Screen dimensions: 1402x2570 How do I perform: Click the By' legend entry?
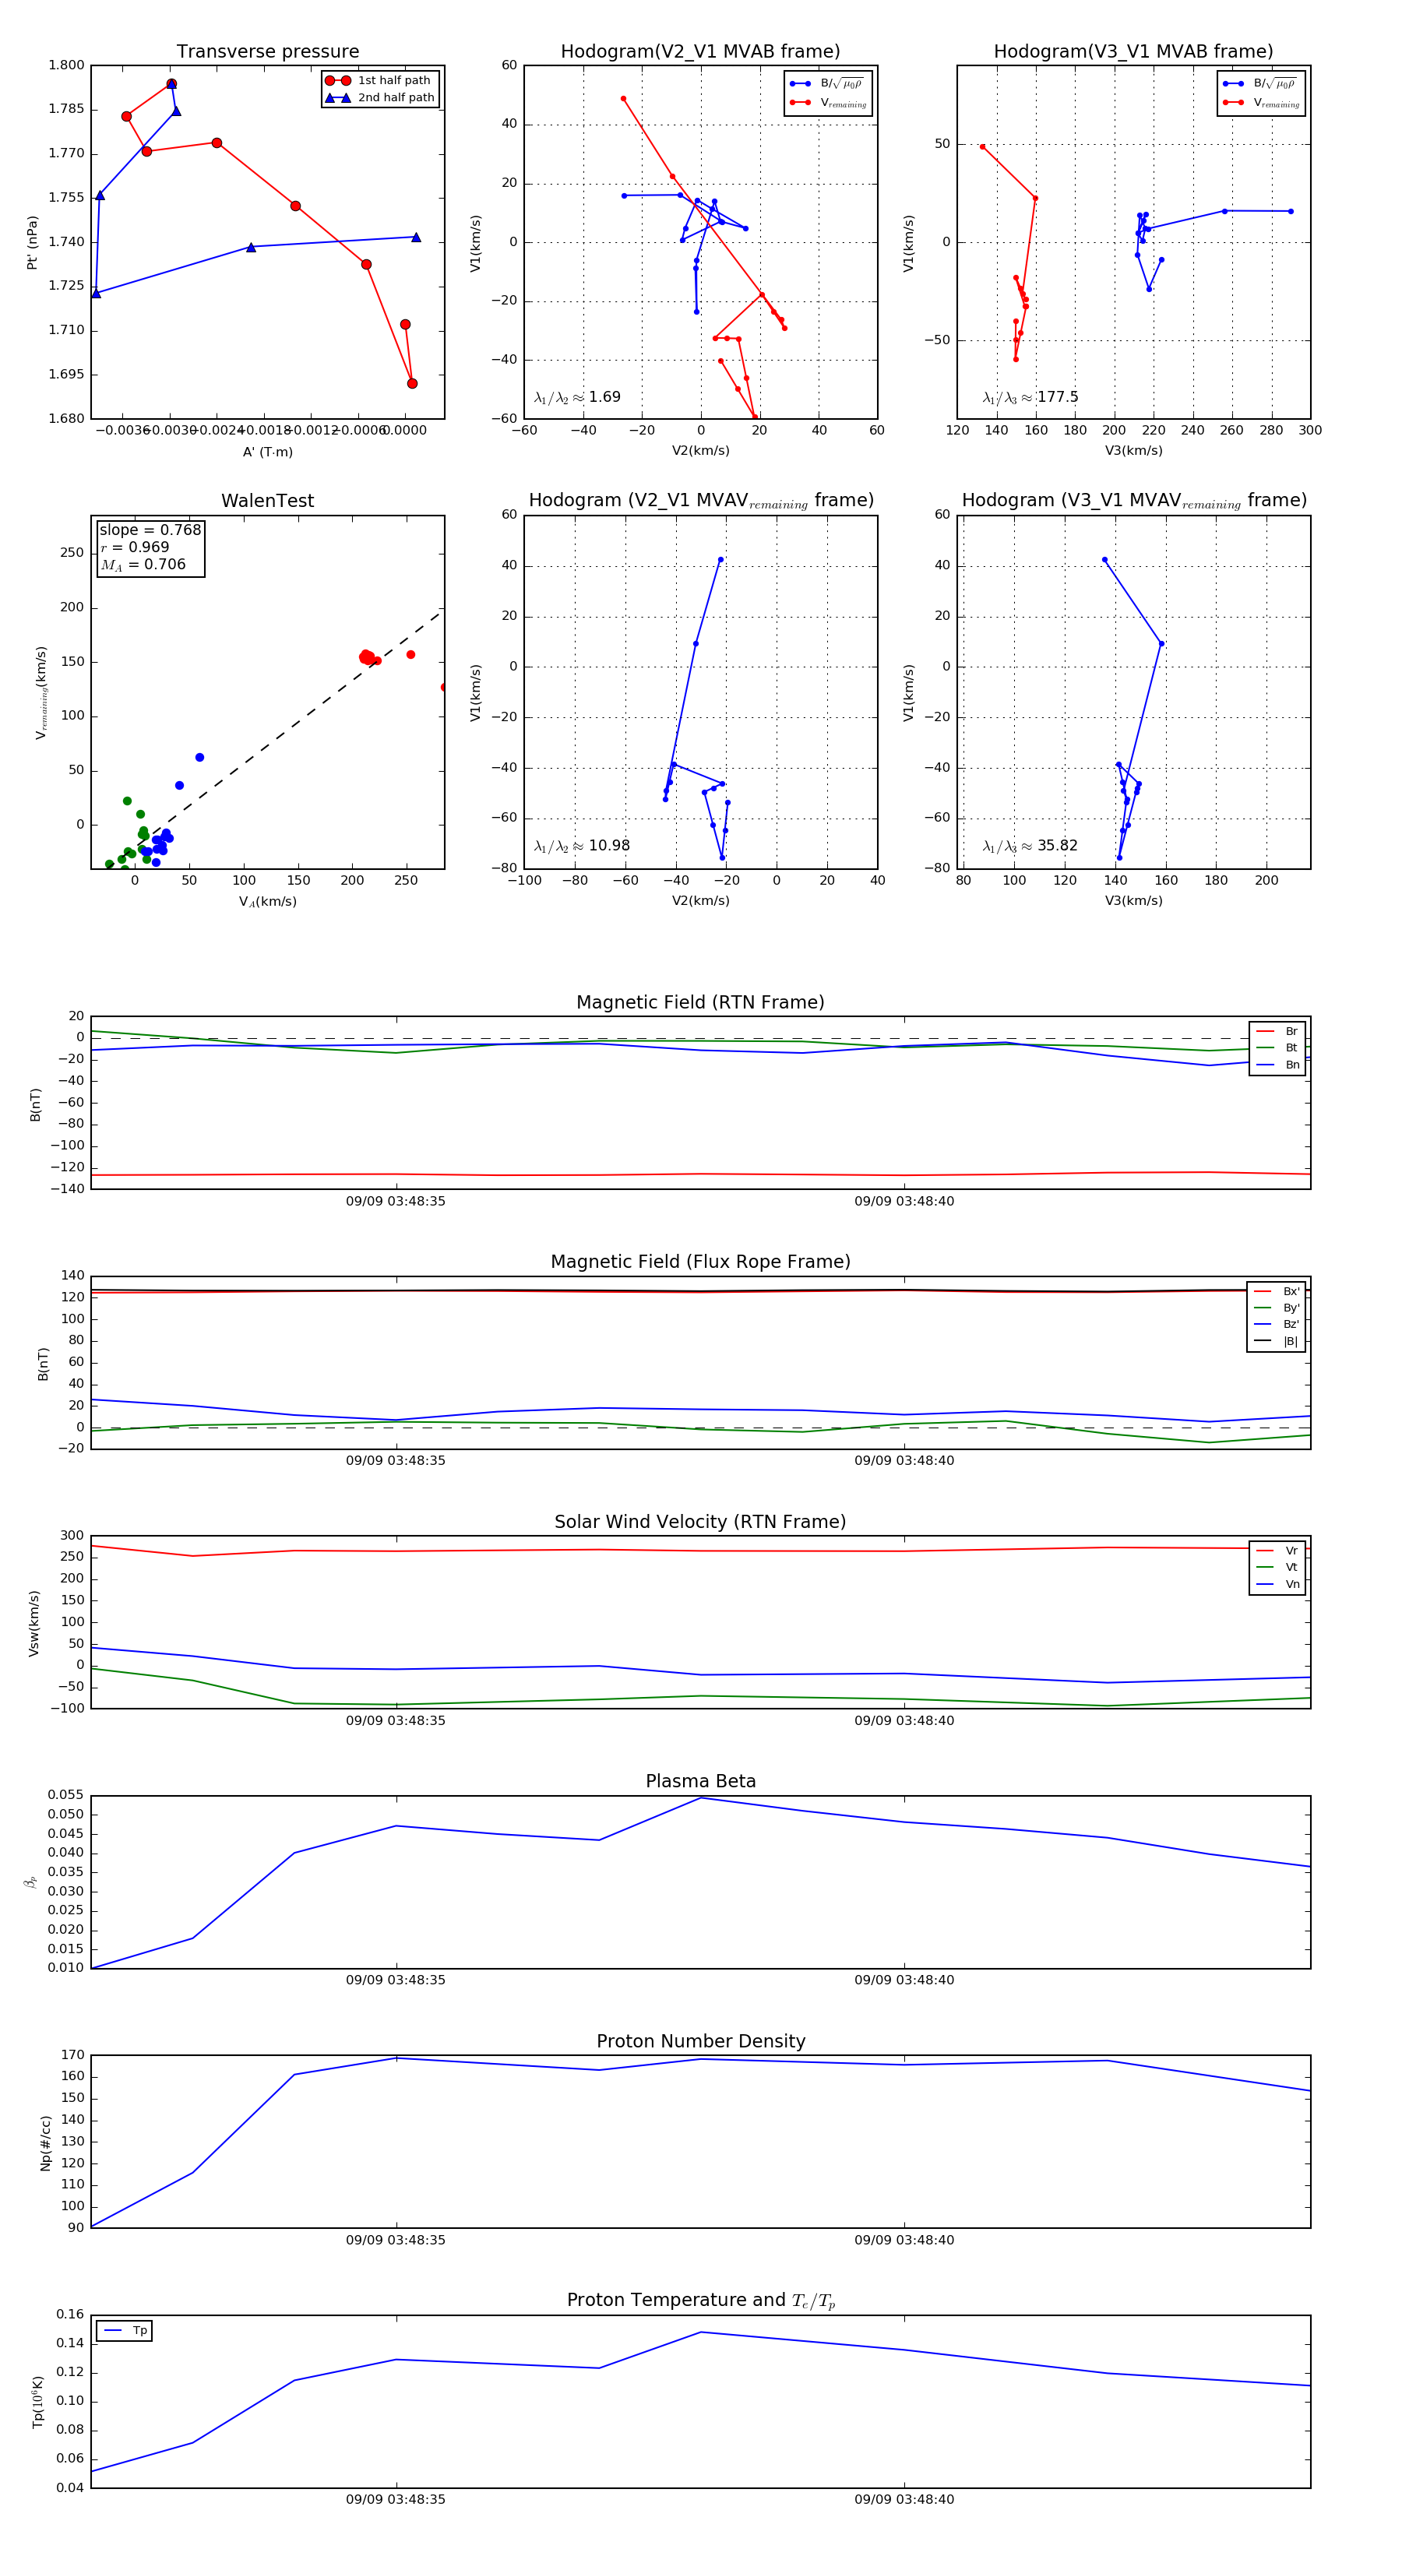1277,1308
